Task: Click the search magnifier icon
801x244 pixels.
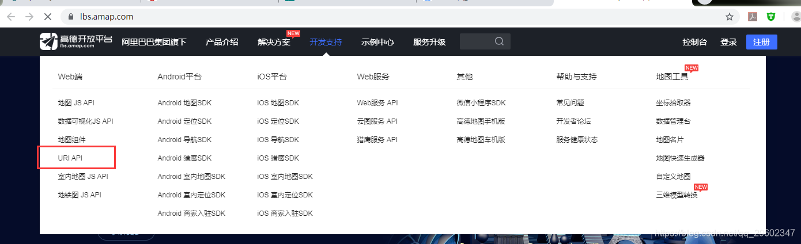Action: pyautogui.click(x=499, y=41)
